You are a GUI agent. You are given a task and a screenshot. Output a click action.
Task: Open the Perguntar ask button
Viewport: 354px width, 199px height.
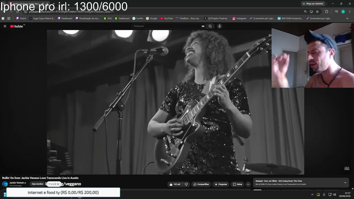tap(221, 184)
